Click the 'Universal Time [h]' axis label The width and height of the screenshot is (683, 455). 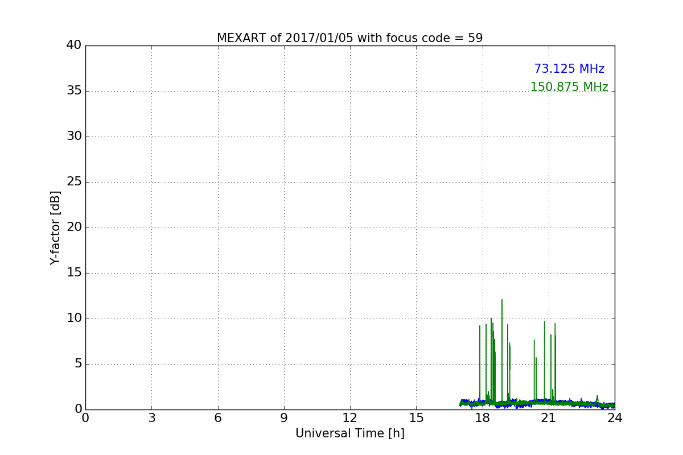tap(350, 433)
